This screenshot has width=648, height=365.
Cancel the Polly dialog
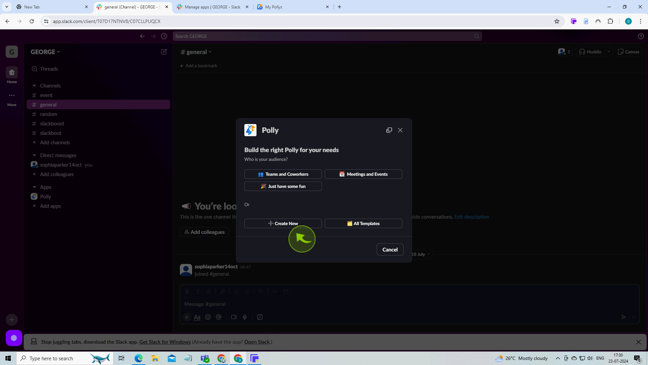[390, 249]
